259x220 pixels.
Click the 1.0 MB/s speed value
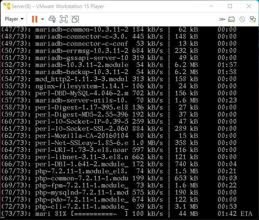coord(148,143)
